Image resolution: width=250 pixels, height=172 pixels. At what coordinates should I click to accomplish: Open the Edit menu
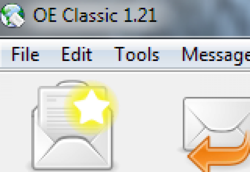tap(77, 54)
